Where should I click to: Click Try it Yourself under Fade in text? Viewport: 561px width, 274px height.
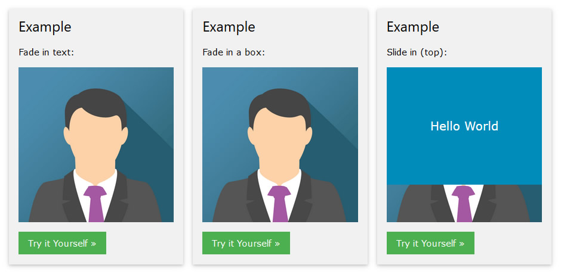tap(62, 243)
